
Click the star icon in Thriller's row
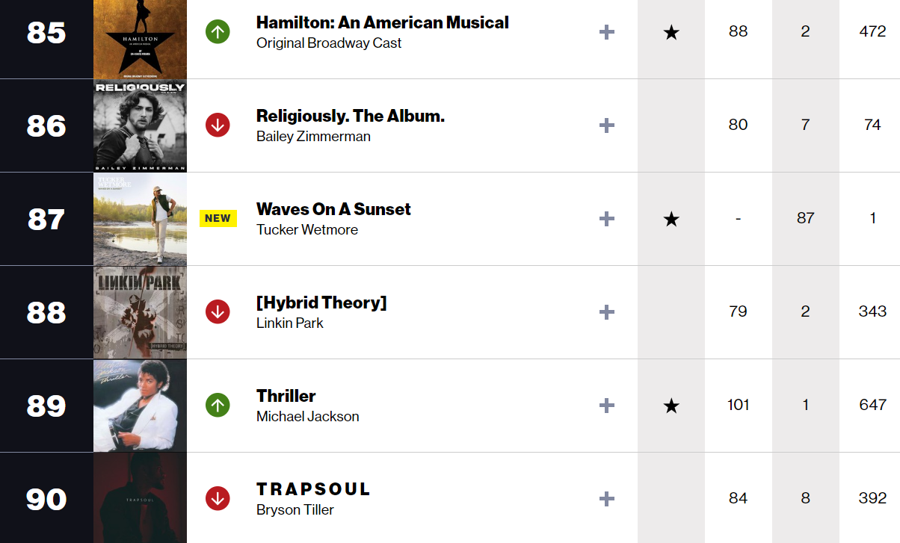671,406
